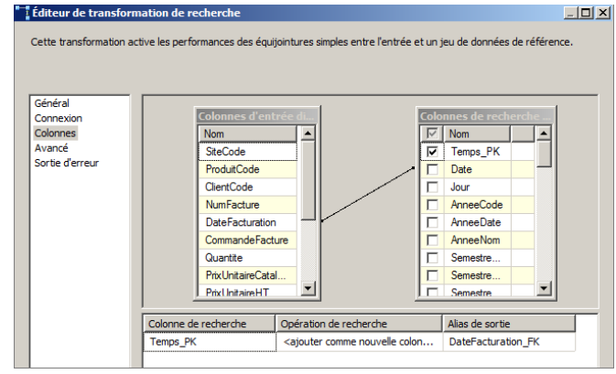
Task: Select the NumFacture input column row
Action: point(232,205)
